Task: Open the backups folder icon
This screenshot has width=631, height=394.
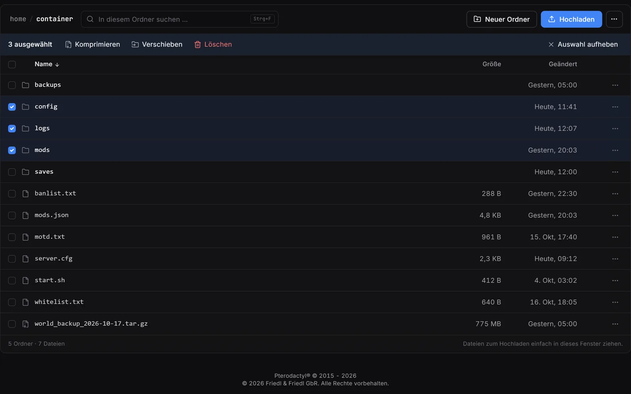Action: (26, 85)
